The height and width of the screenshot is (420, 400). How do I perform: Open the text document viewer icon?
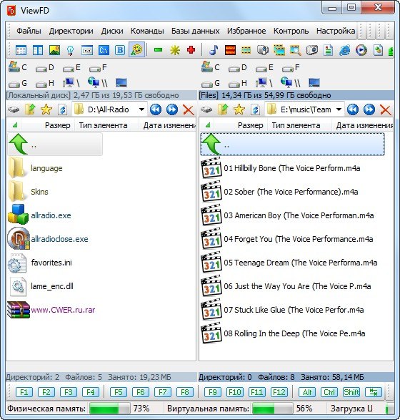click(328, 50)
